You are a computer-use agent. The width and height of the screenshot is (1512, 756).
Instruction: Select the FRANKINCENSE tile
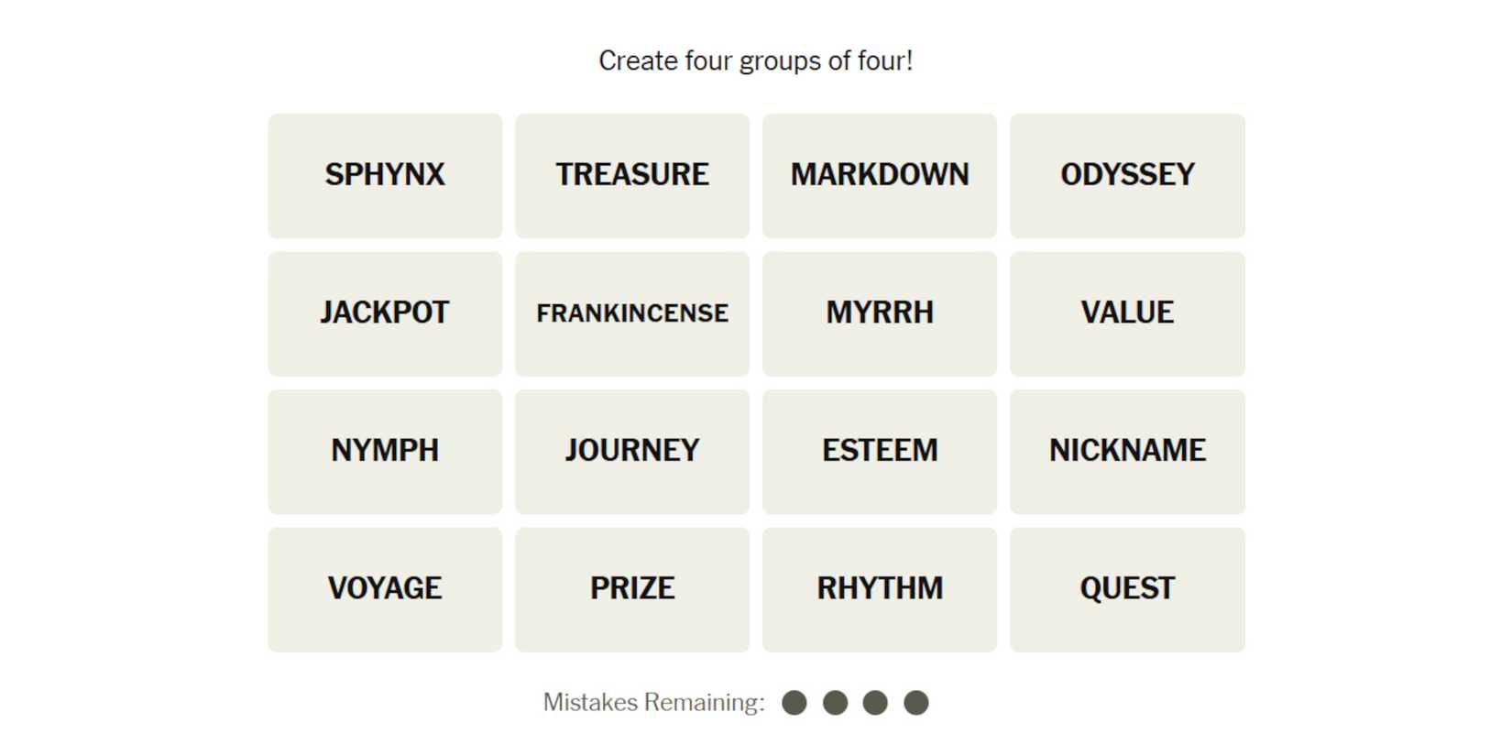(632, 313)
